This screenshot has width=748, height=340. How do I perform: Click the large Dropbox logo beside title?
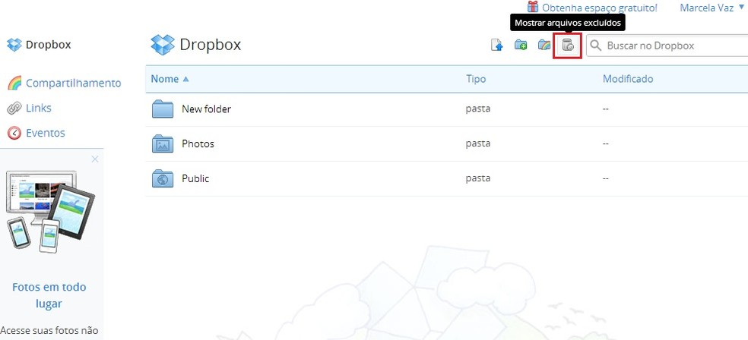[x=163, y=45]
